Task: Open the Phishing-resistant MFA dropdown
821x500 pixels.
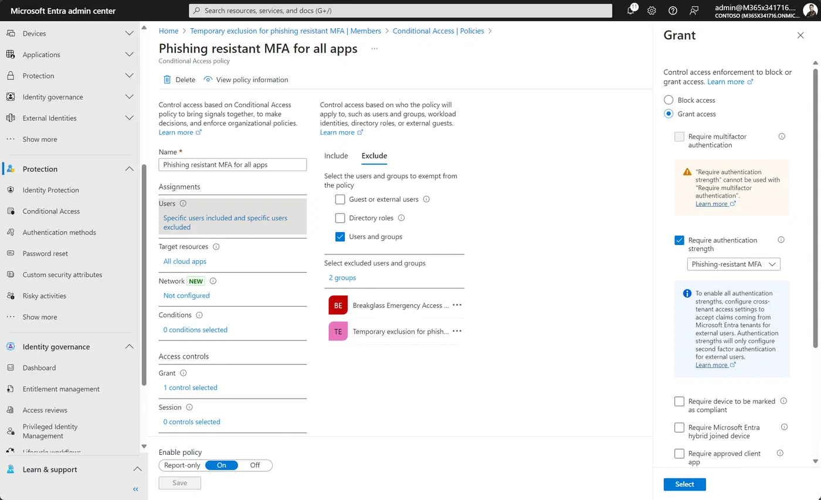Action: tap(734, 264)
